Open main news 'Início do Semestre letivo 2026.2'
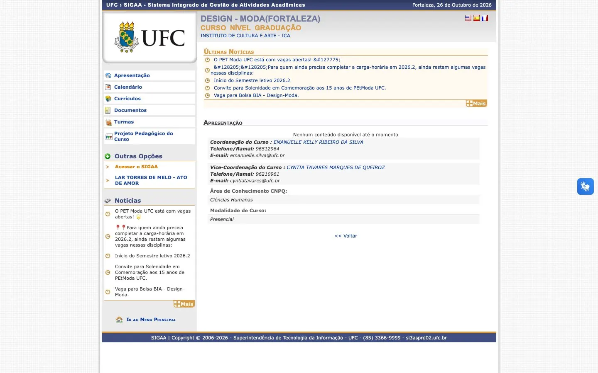Image resolution: width=598 pixels, height=373 pixels. click(252, 80)
